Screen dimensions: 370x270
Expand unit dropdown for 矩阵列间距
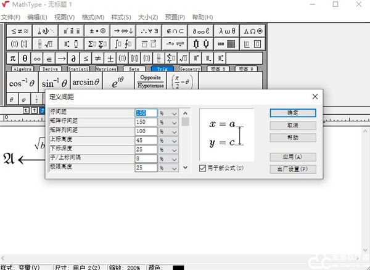pyautogui.click(x=174, y=131)
